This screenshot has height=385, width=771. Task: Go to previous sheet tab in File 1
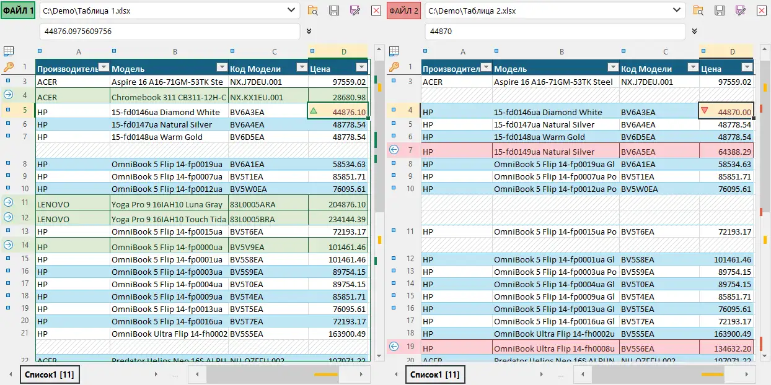(x=11, y=374)
